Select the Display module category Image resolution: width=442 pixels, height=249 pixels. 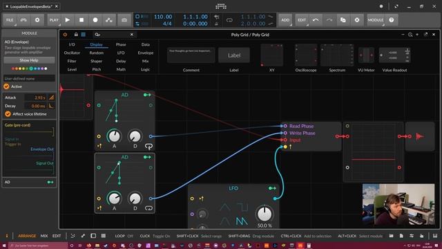click(x=97, y=44)
